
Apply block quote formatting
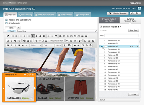point(29,36)
